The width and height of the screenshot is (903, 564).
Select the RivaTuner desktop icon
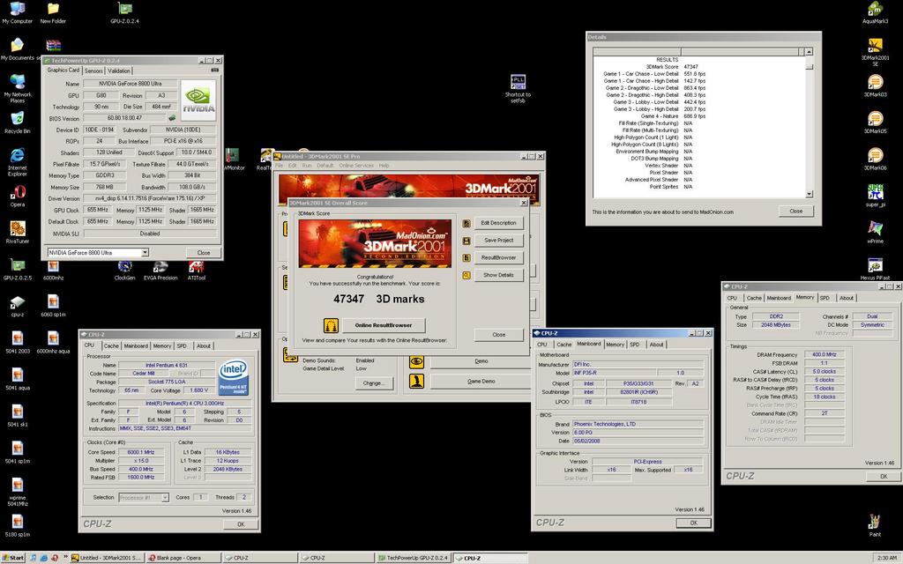(18, 232)
